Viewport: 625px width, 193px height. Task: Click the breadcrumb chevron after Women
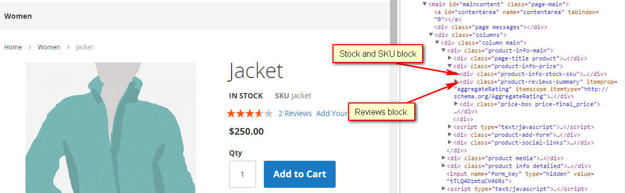[68, 47]
